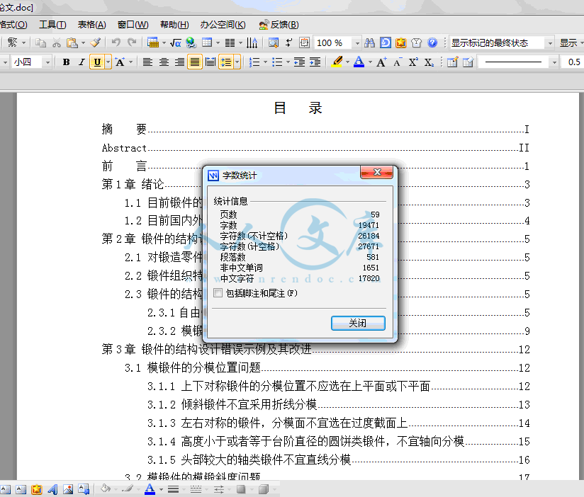Open the 反馈(B) menu

(279, 25)
